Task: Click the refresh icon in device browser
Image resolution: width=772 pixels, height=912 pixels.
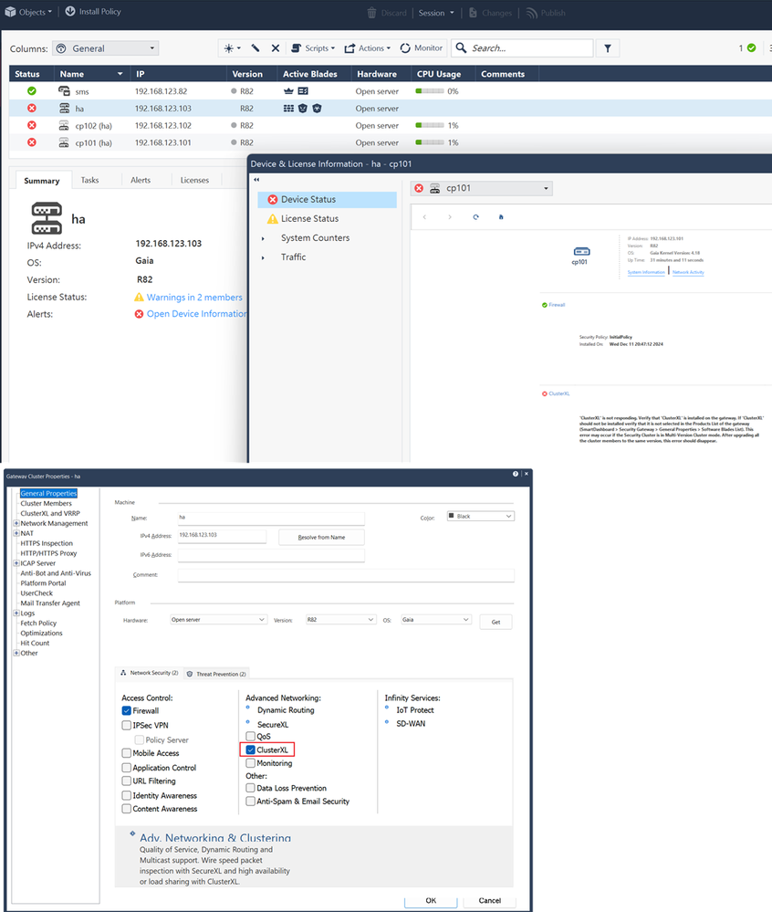Action: (475, 217)
